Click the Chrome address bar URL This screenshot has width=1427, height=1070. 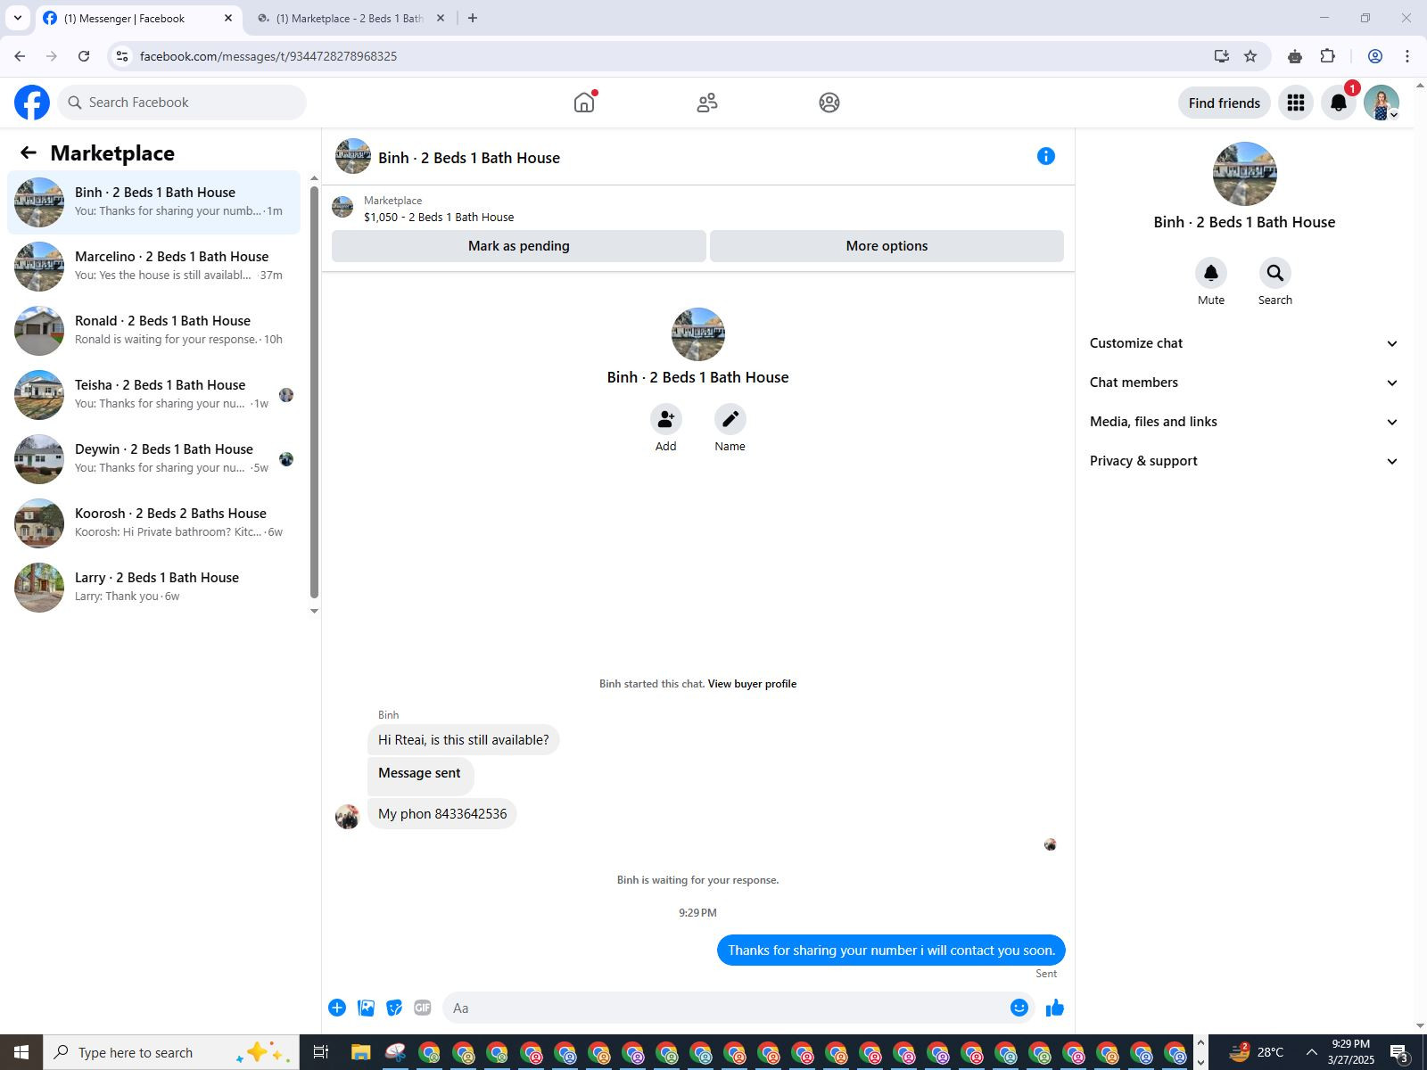(x=268, y=56)
